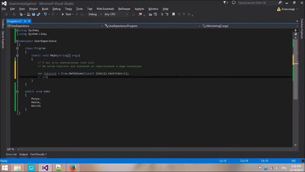Click the Find in Files toolbar icon
Screen dimensions: 305x172
point(140,14)
